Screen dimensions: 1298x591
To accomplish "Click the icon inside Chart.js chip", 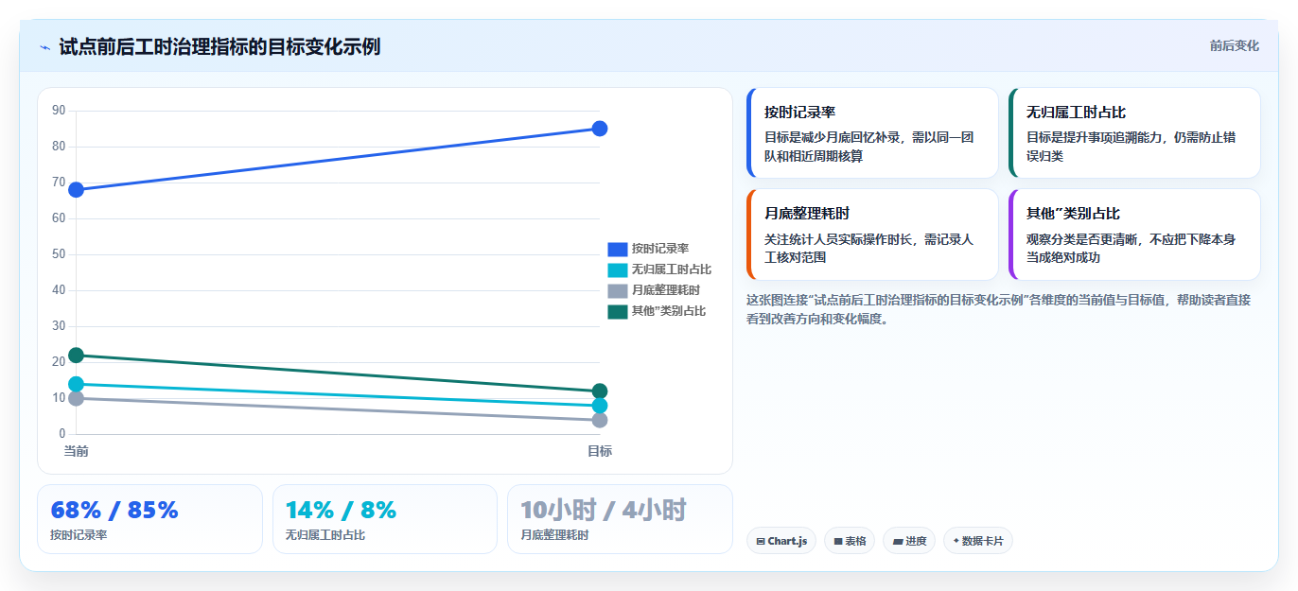I will point(761,542).
